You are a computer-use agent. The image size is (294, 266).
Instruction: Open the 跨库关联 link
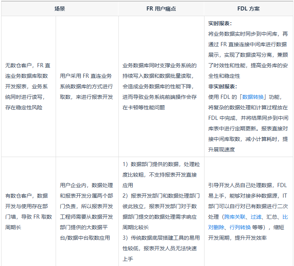(235, 217)
